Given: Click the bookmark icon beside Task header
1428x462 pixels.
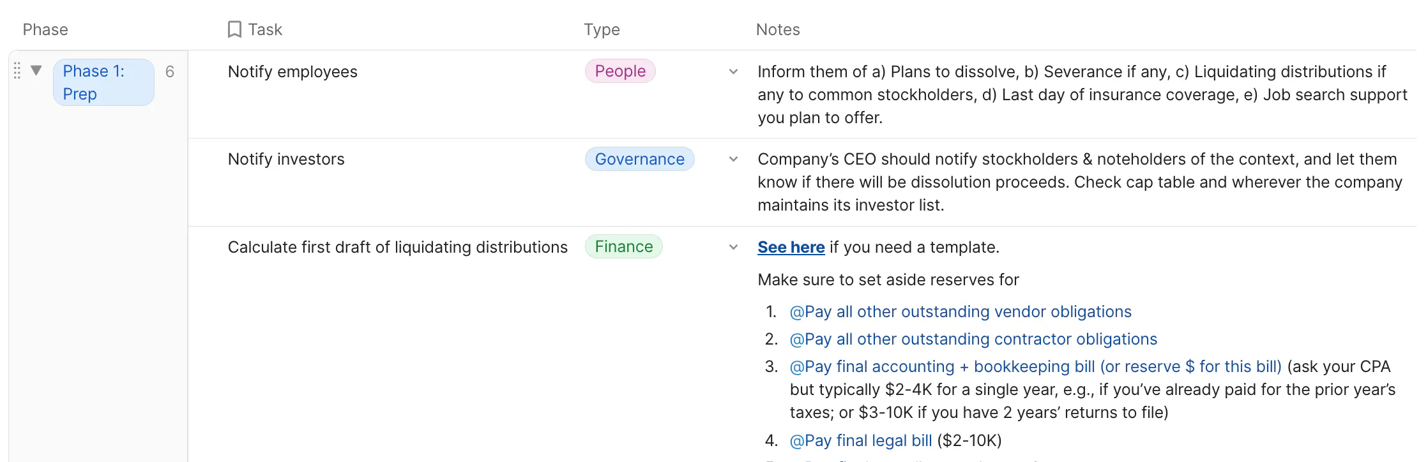Looking at the screenshot, I should pos(234,29).
